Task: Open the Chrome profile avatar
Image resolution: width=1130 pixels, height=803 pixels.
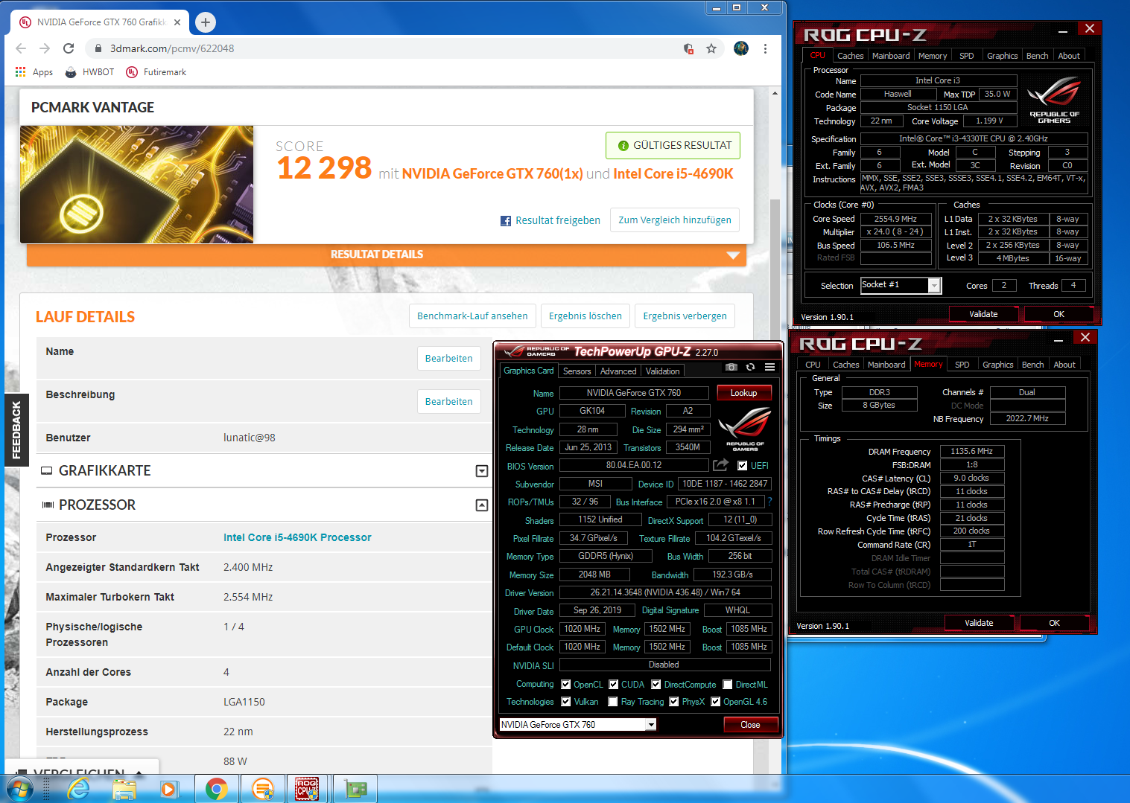Action: coord(741,48)
